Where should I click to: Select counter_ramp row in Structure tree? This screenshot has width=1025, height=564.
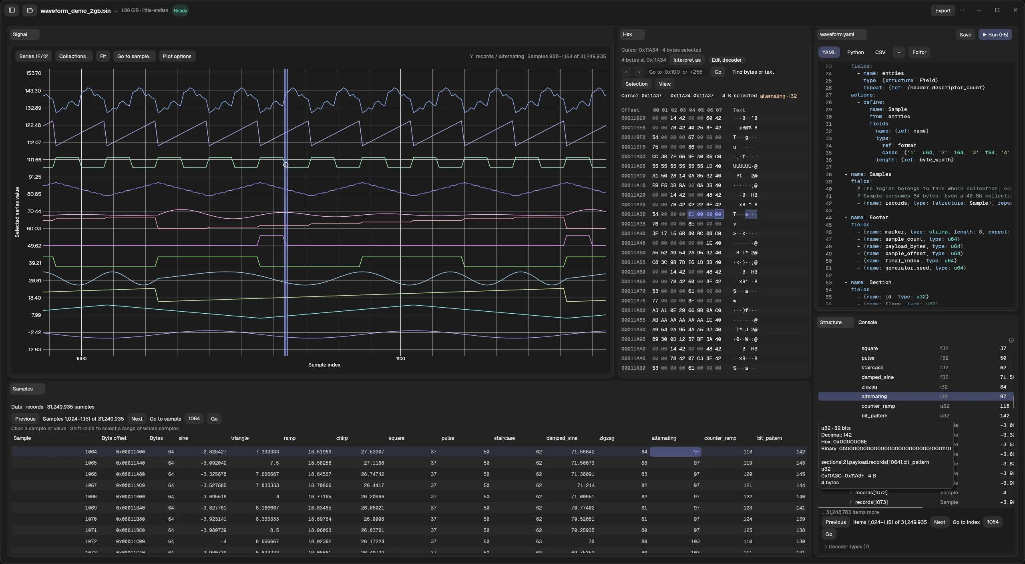pos(915,406)
